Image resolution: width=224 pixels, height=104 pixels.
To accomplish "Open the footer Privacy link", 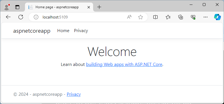I will pyautogui.click(x=74, y=94).
